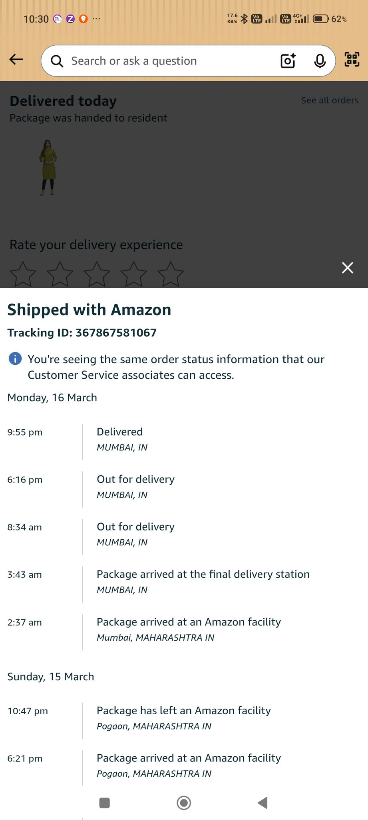Rate delivery with first star
The image size is (368, 820).
tap(23, 274)
